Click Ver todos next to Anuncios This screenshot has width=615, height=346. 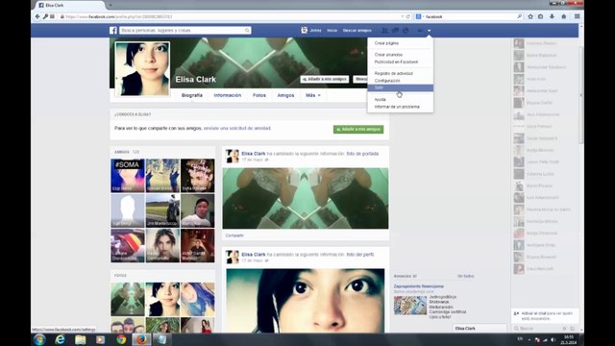click(465, 276)
